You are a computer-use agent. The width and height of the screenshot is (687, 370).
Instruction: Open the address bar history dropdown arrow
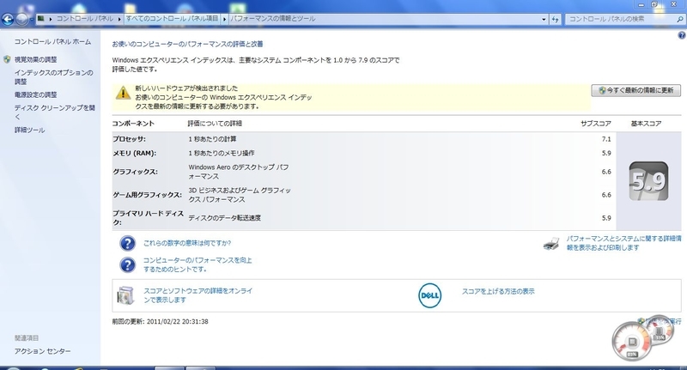(544, 19)
